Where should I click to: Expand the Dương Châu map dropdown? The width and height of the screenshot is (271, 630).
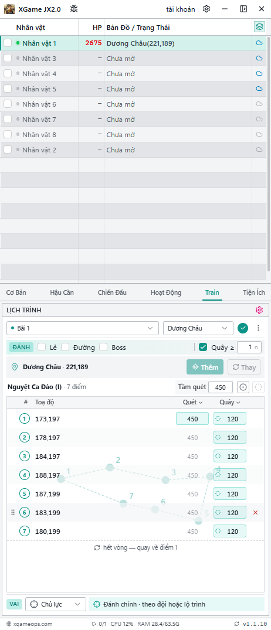point(198,328)
